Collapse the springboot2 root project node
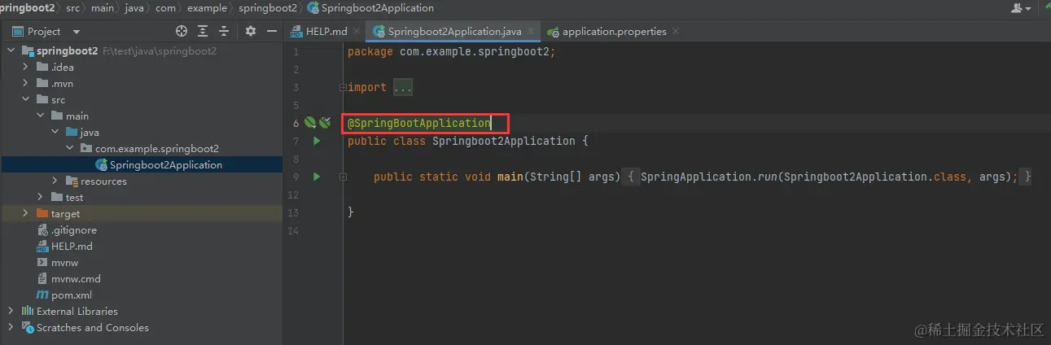 click(x=12, y=50)
